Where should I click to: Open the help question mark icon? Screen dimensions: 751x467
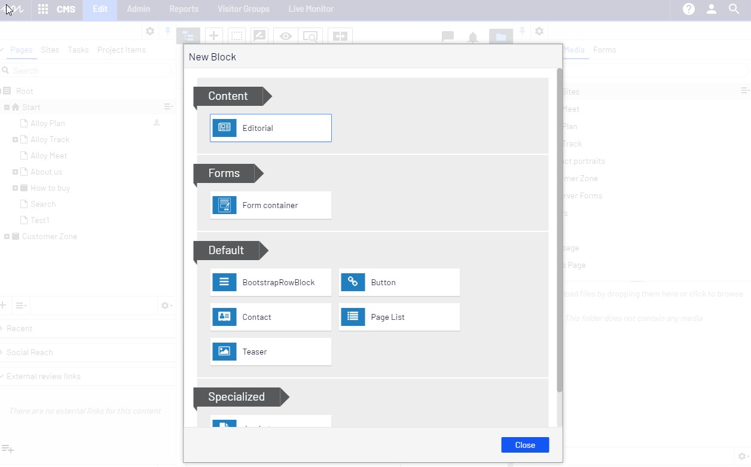coord(689,9)
